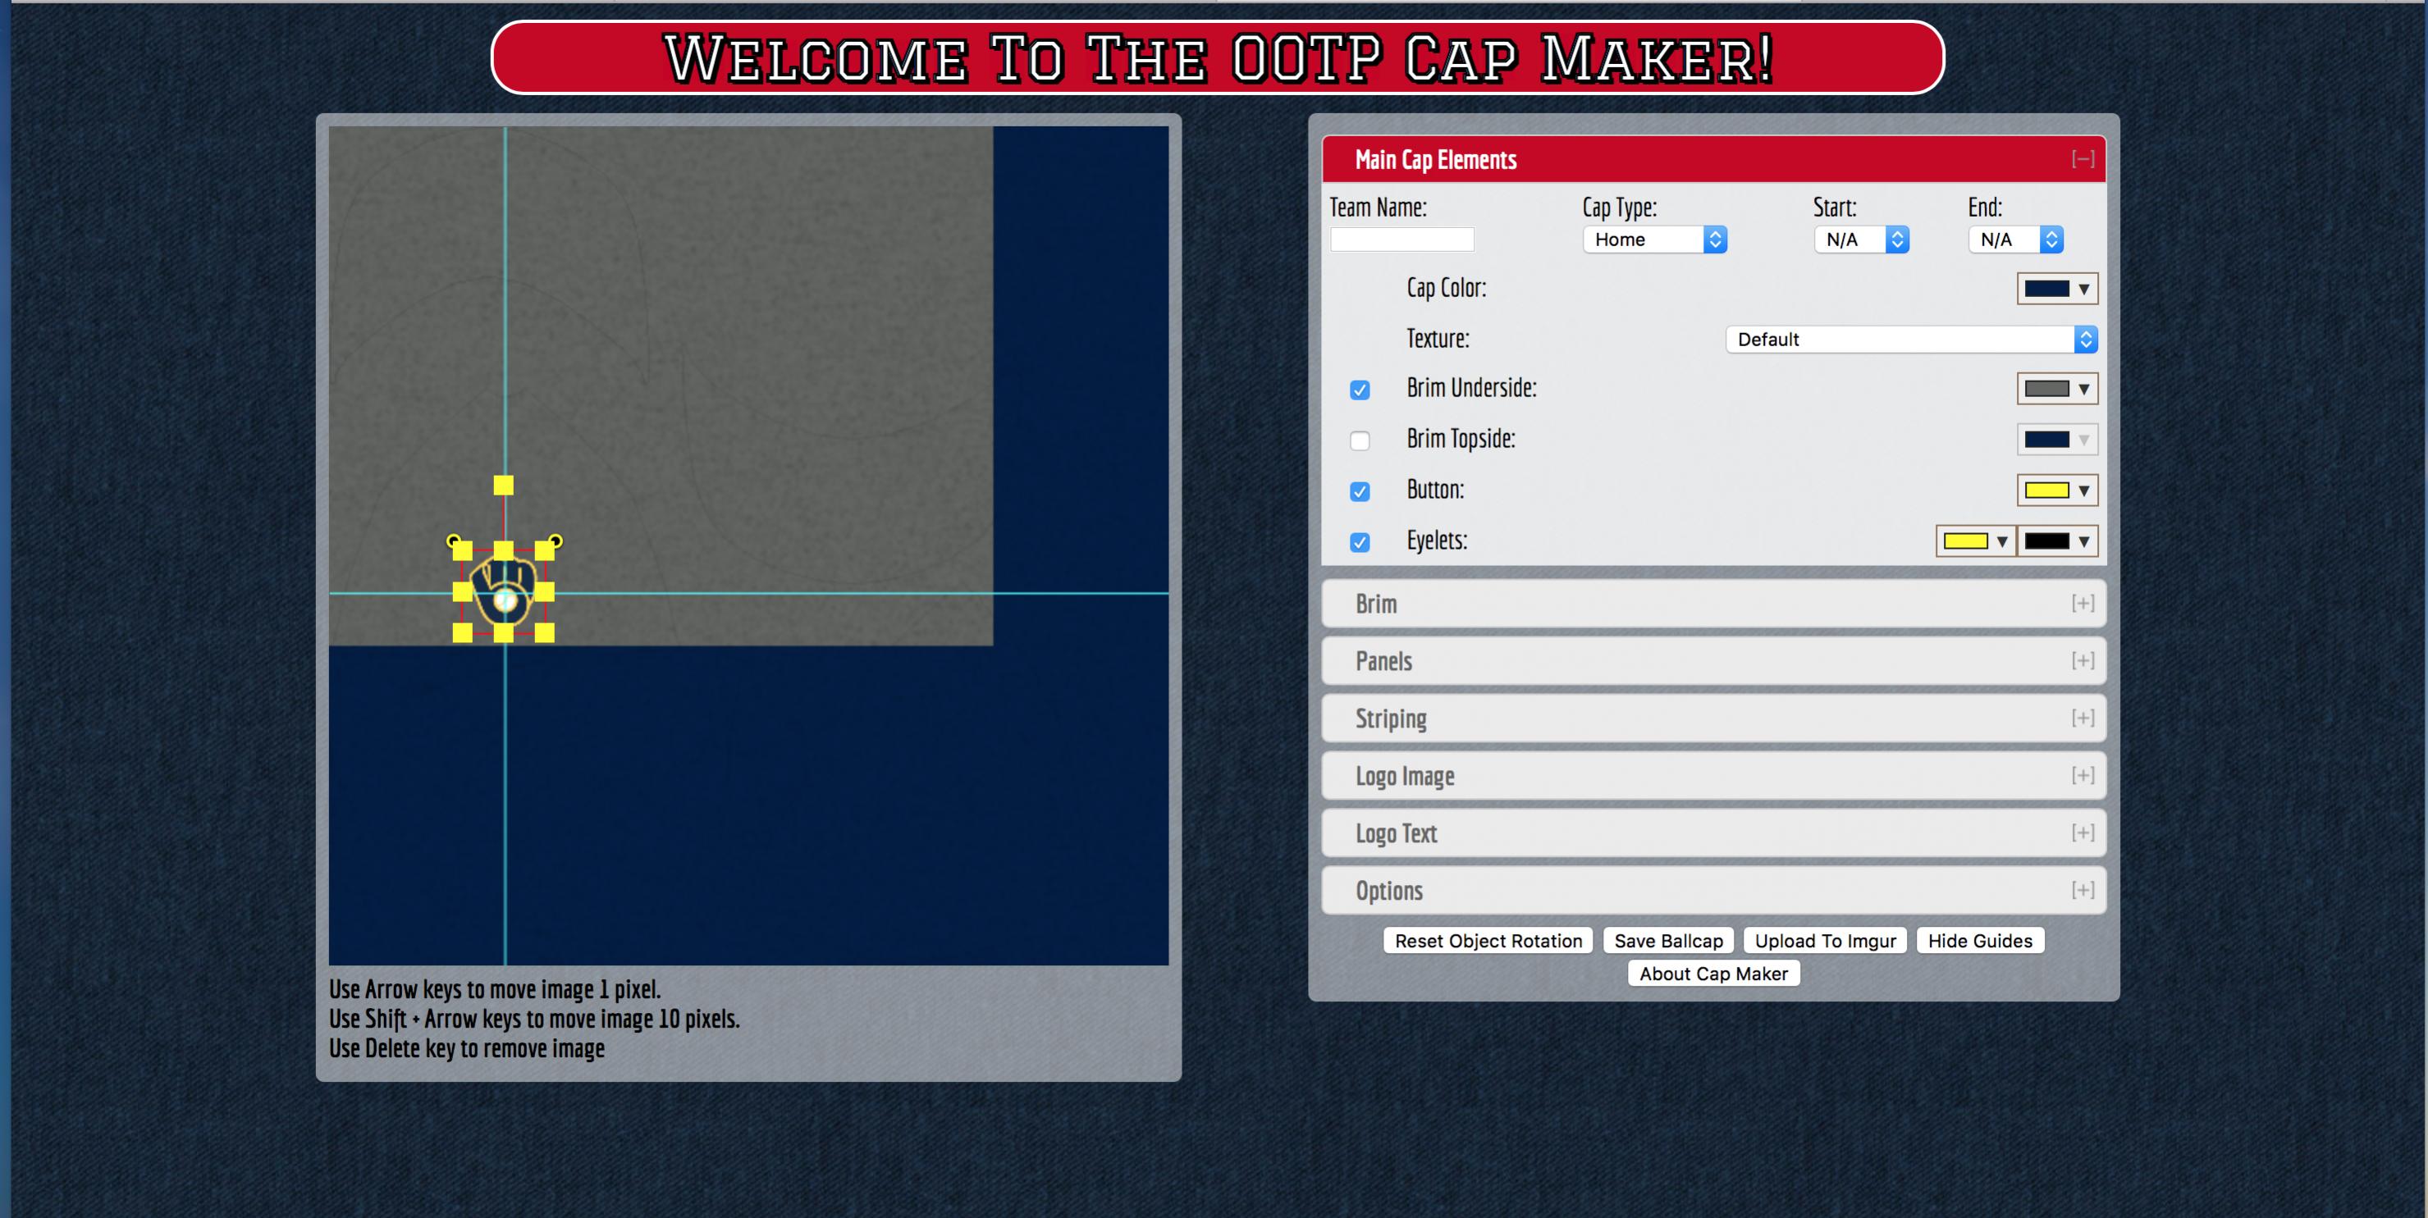Uncheck the Brim Underside checkbox
This screenshot has height=1218, width=2428.
point(1359,389)
